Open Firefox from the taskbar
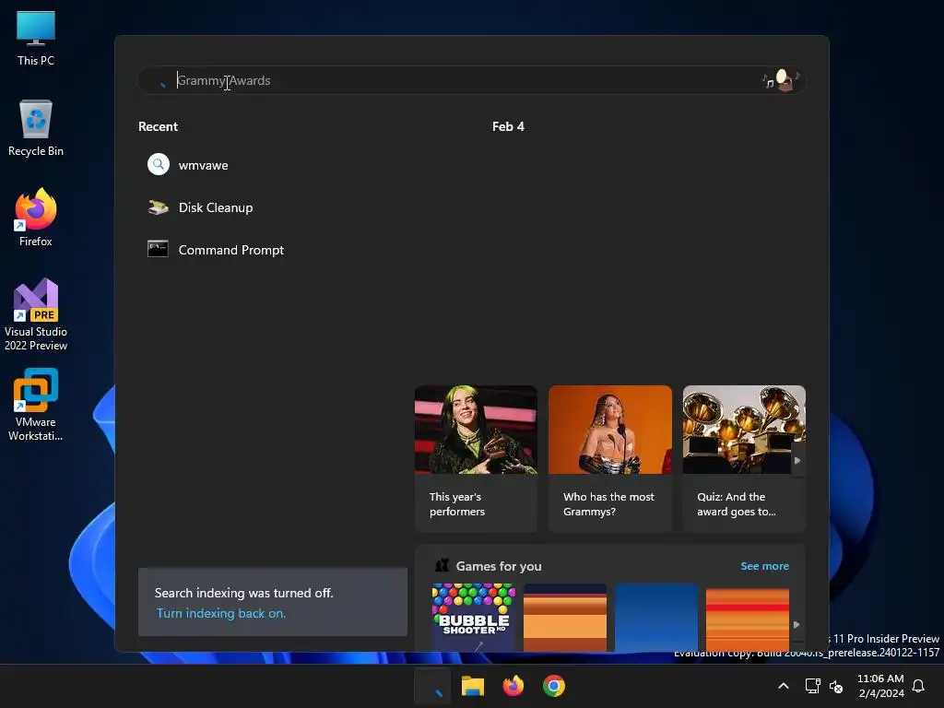 513,686
